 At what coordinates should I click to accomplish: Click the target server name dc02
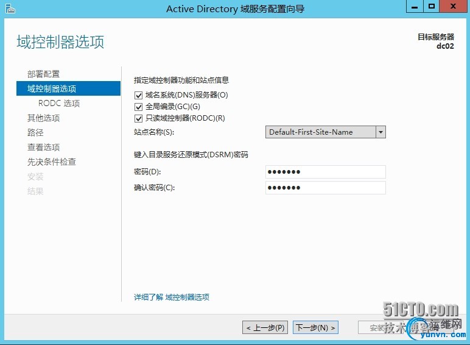coord(445,46)
